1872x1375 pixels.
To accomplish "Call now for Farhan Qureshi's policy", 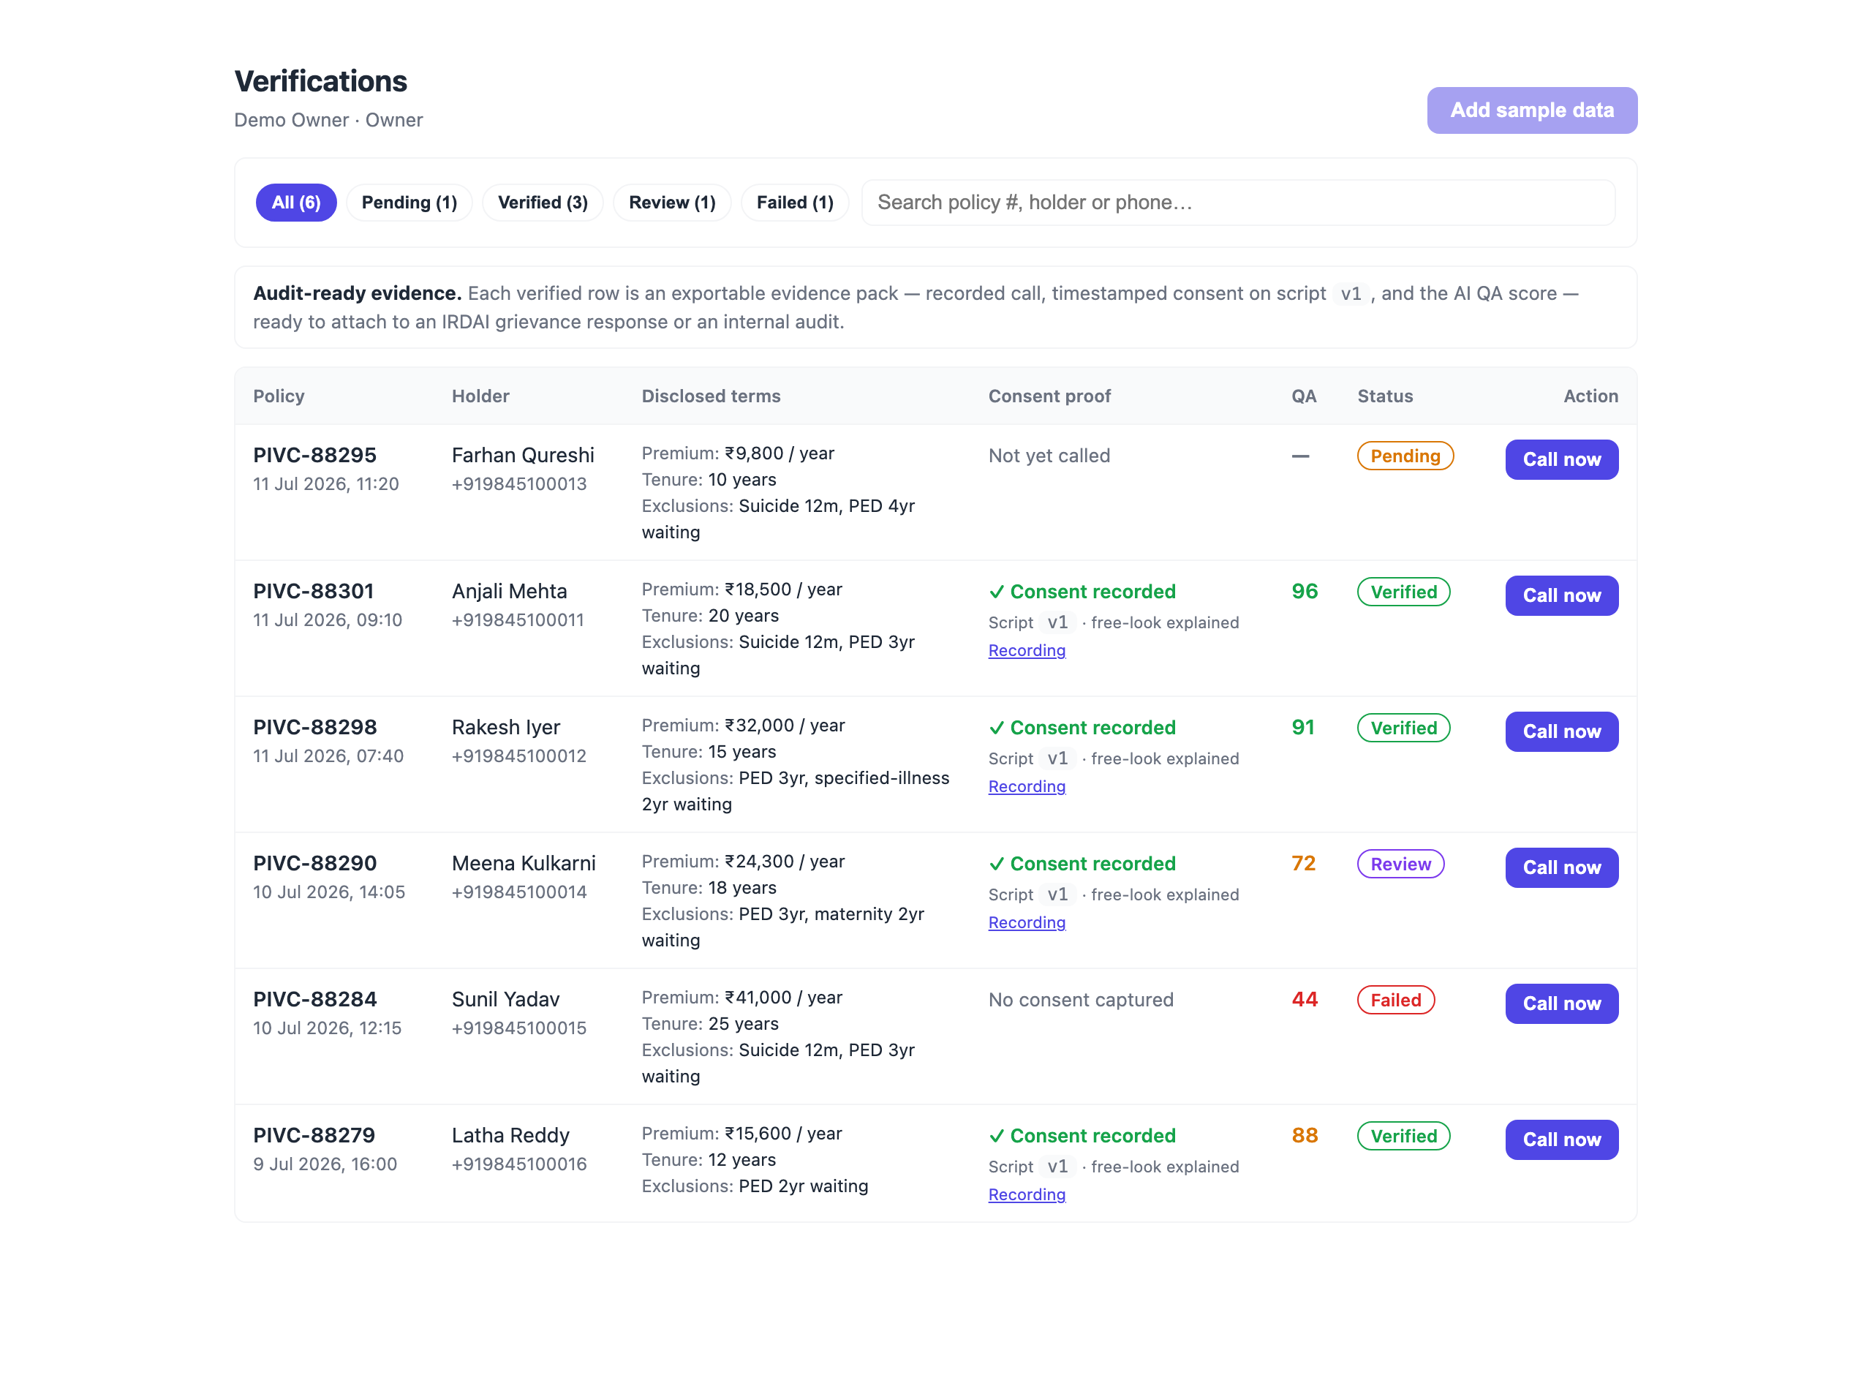I will (1560, 459).
